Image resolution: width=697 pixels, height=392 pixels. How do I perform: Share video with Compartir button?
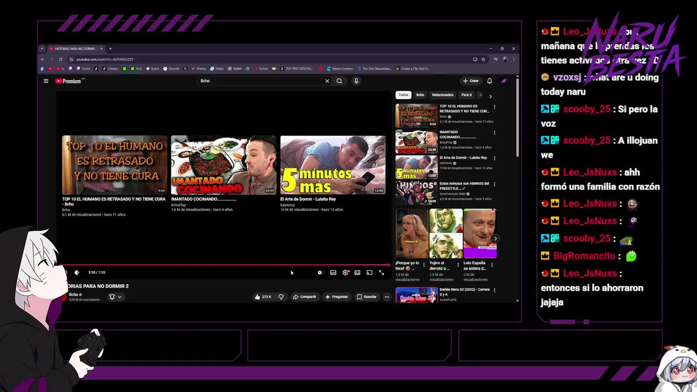[304, 297]
